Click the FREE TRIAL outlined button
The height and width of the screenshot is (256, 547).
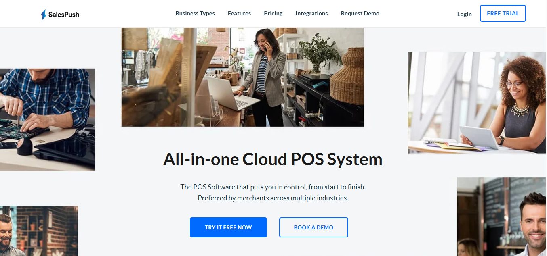click(x=503, y=13)
